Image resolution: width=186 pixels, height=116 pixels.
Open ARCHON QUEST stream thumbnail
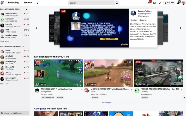coord(58,73)
